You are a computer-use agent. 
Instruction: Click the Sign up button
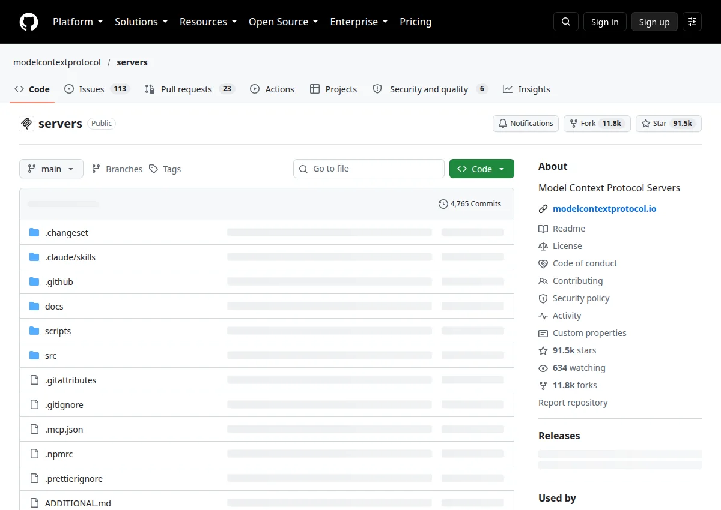point(654,22)
